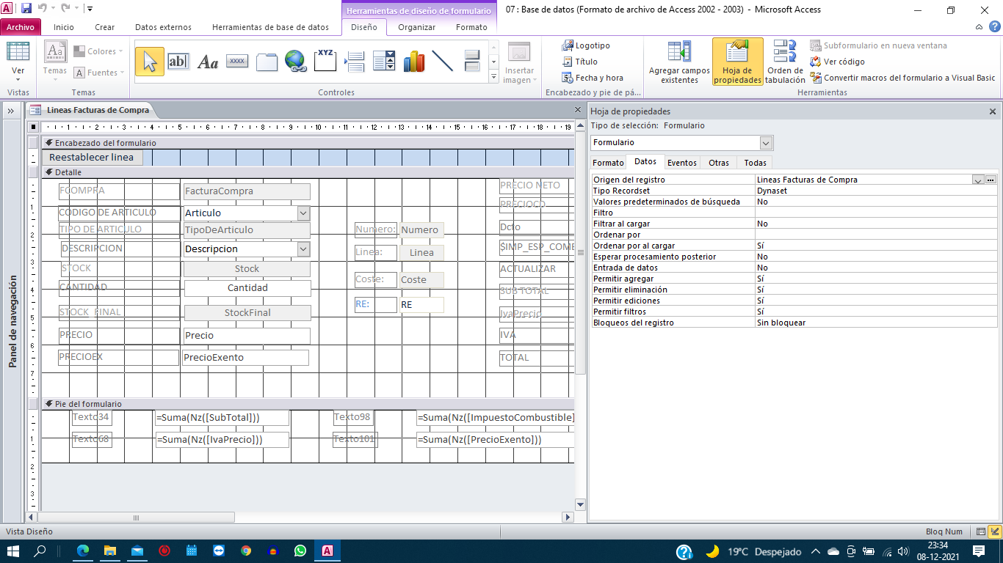Image resolution: width=1003 pixels, height=563 pixels.
Task: Pick the Combo Box control
Action: 384,61
